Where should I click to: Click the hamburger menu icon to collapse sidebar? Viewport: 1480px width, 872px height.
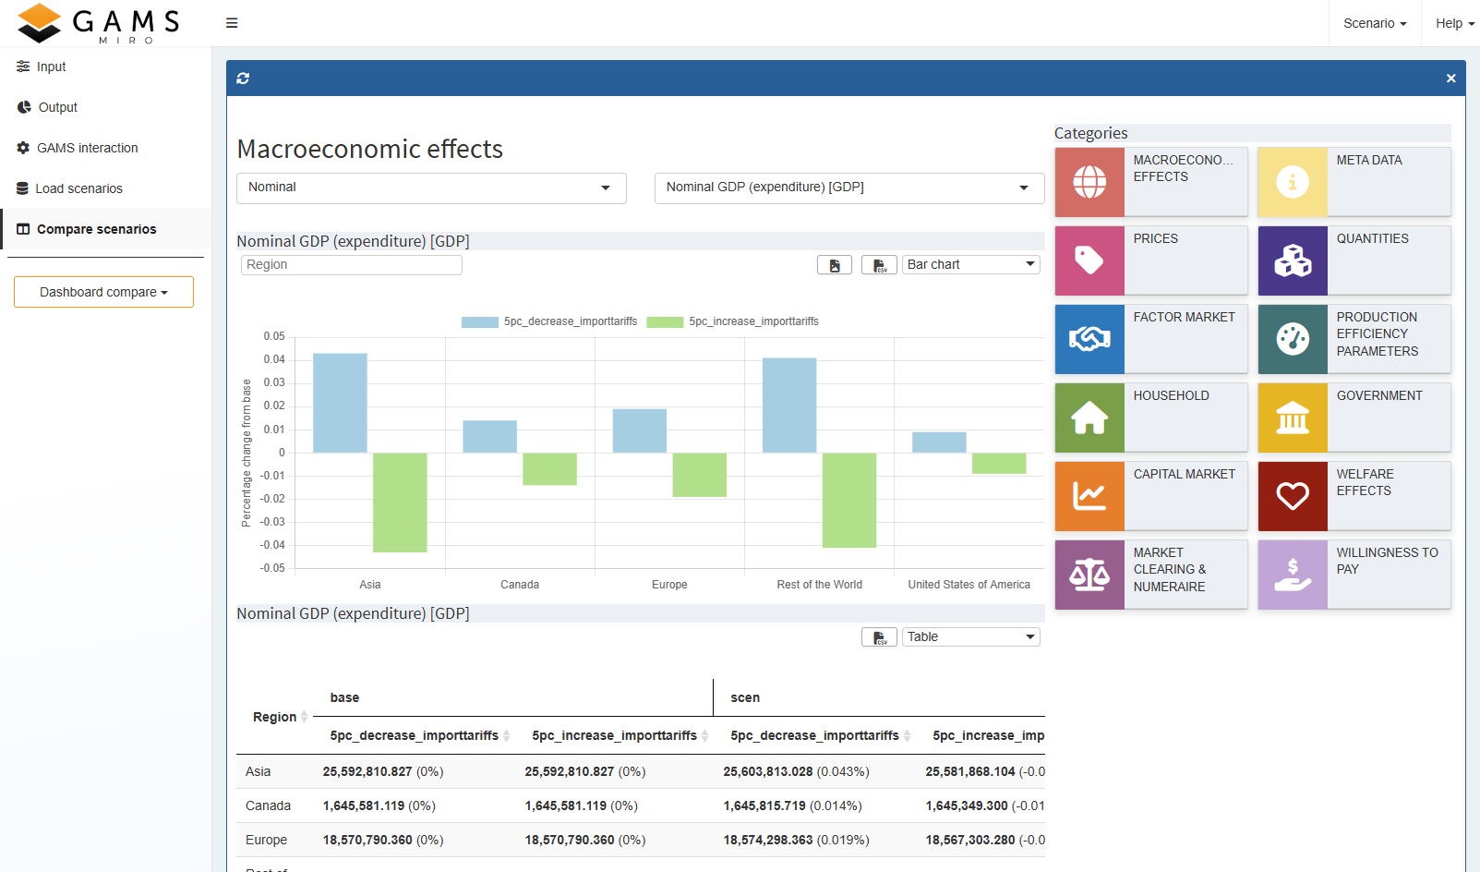tap(232, 23)
